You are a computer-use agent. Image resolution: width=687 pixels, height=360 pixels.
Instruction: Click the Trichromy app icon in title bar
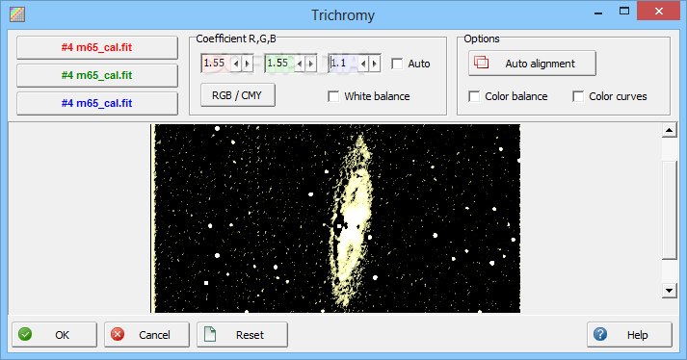(x=17, y=14)
